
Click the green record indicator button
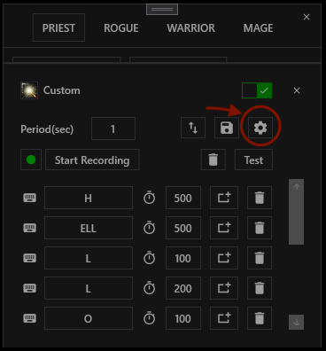click(31, 160)
